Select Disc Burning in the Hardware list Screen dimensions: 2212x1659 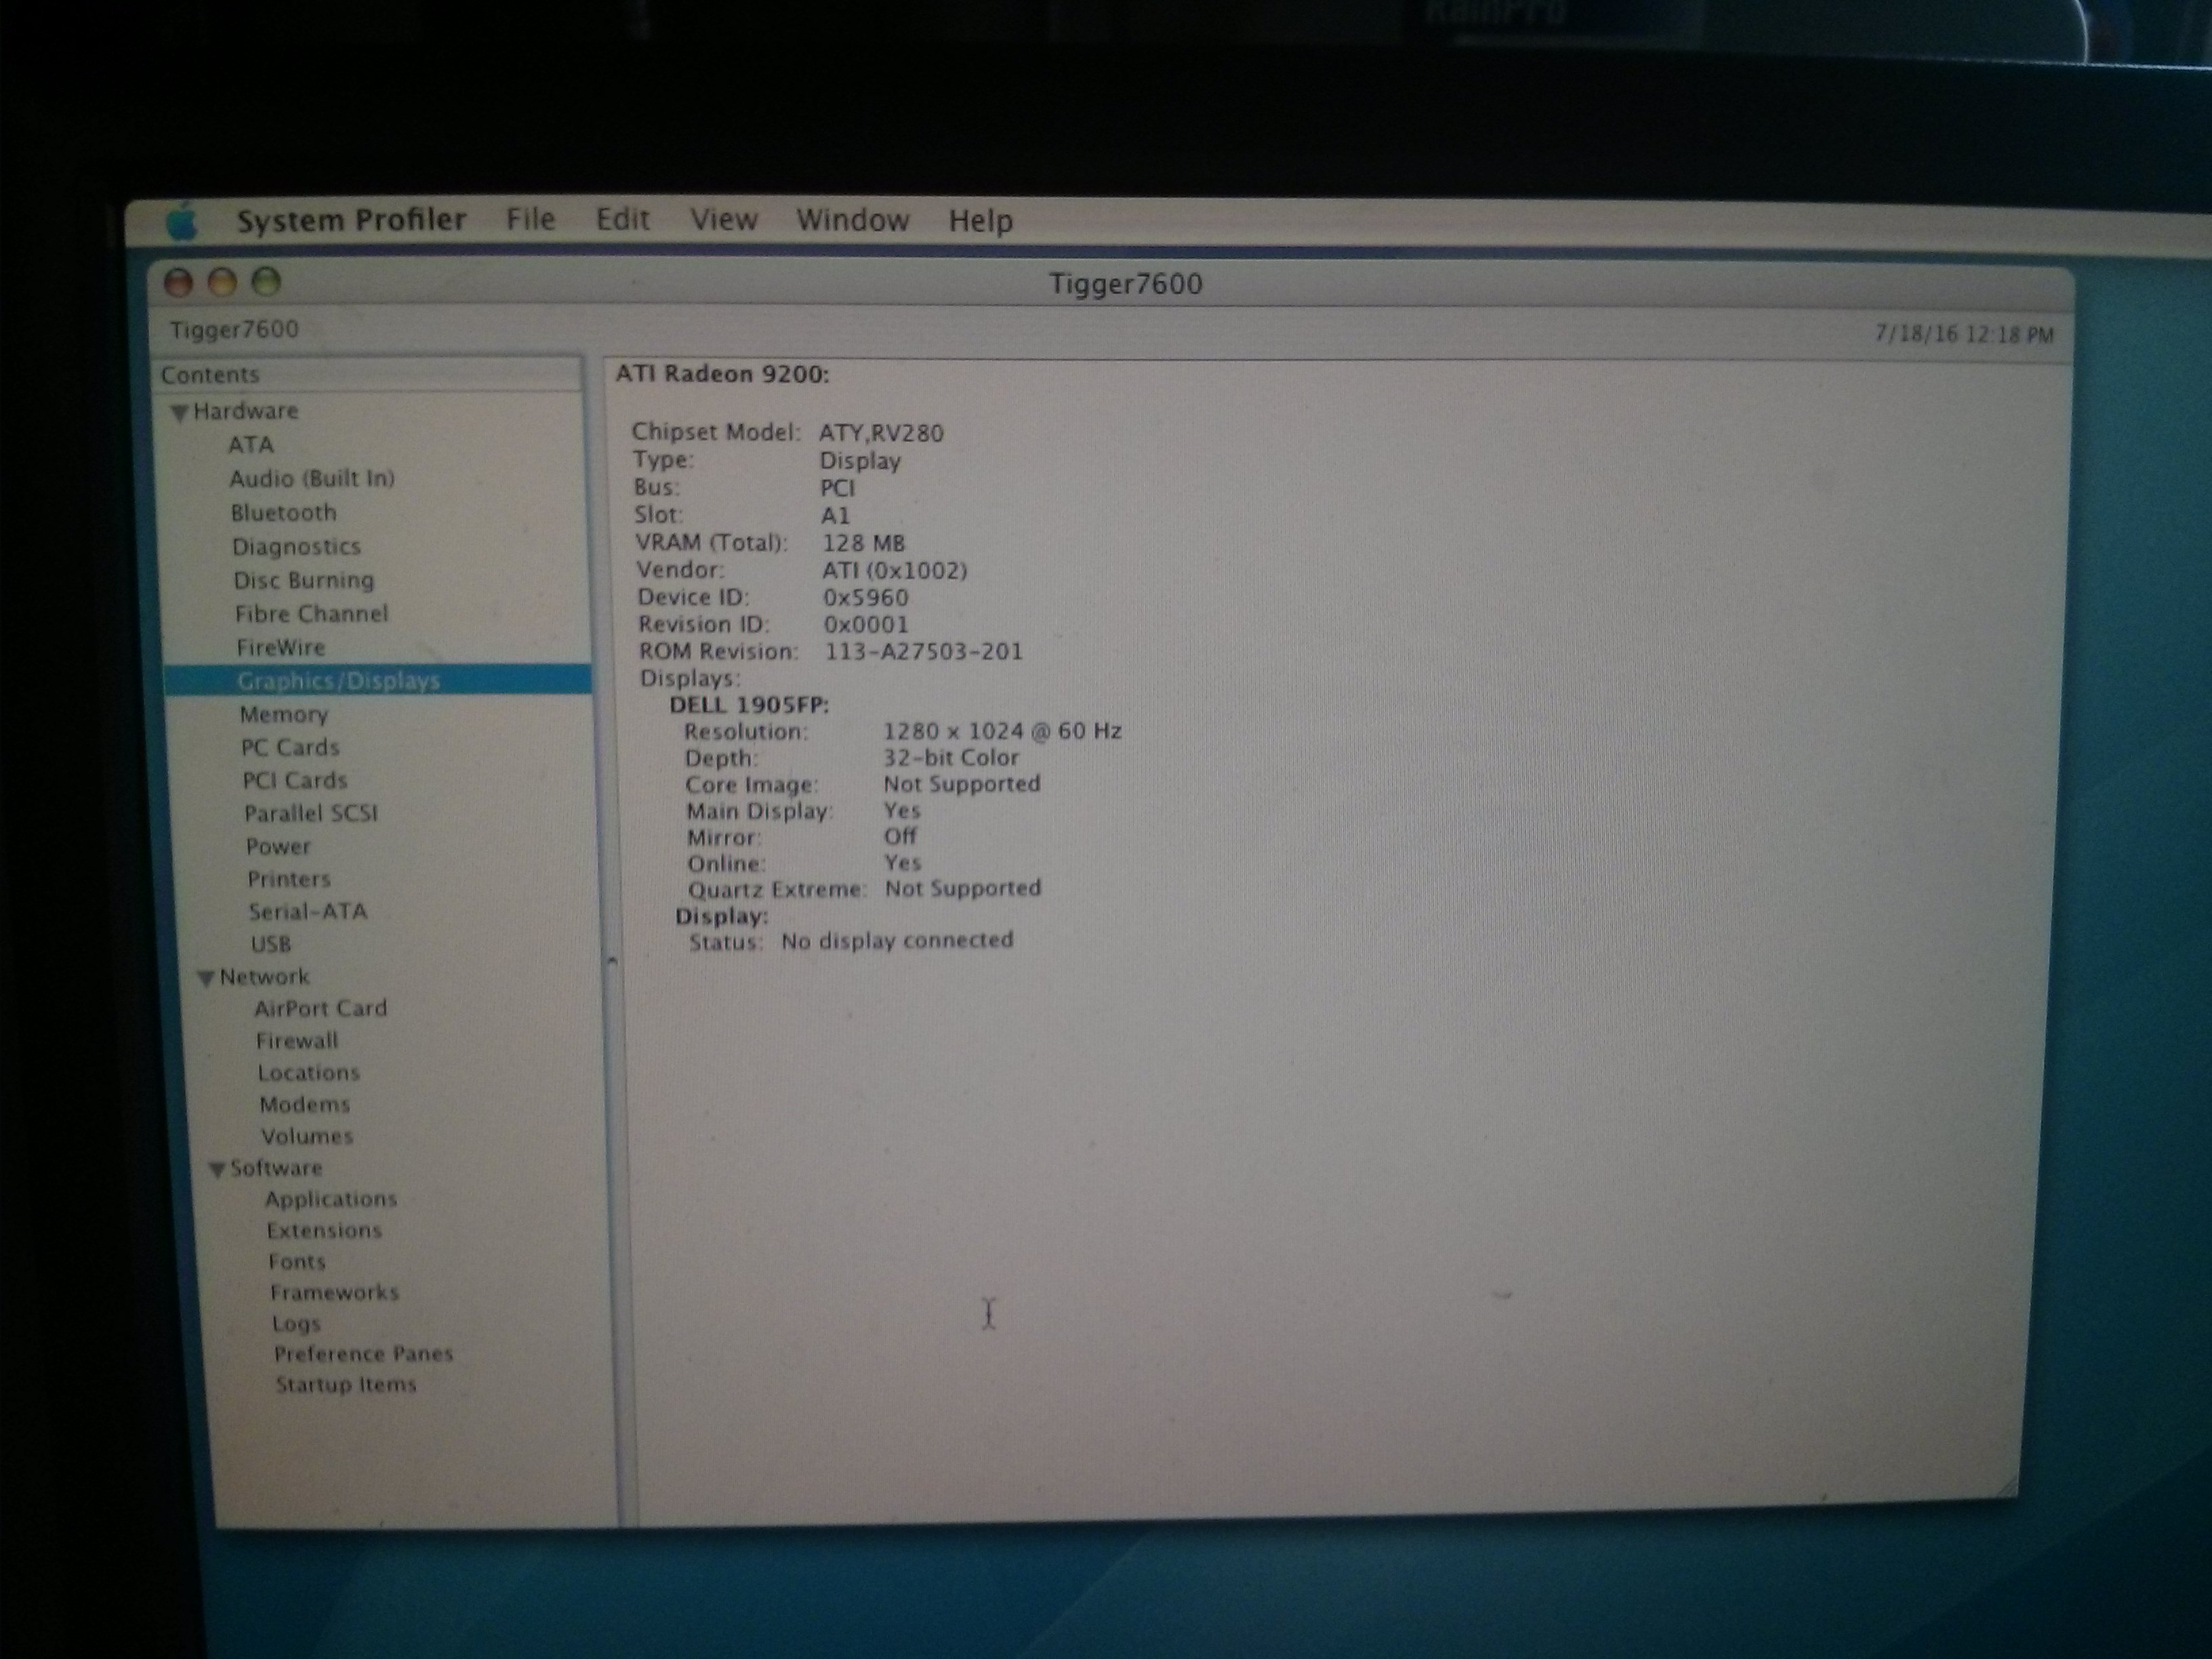(304, 581)
